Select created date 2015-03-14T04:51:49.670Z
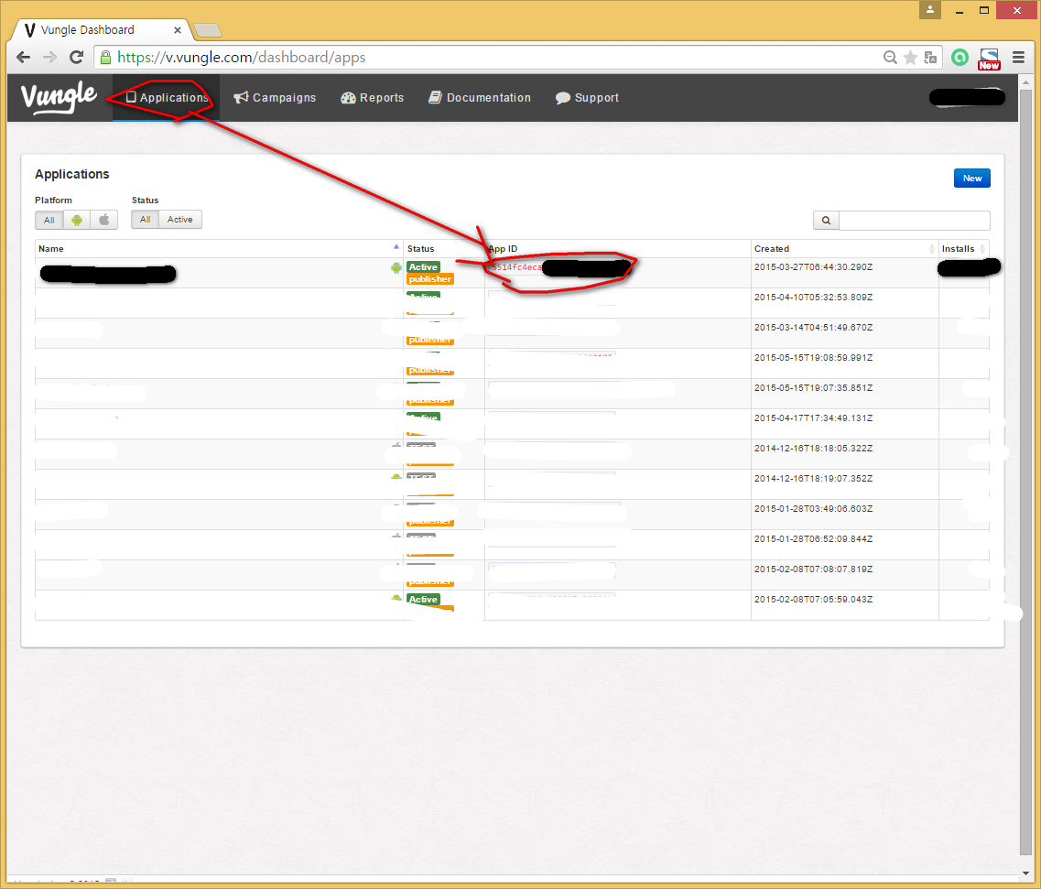 tap(813, 328)
